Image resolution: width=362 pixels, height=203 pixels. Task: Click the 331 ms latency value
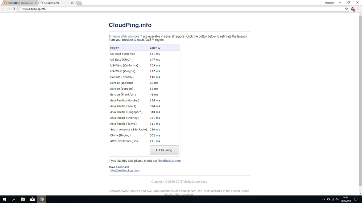[155, 118]
